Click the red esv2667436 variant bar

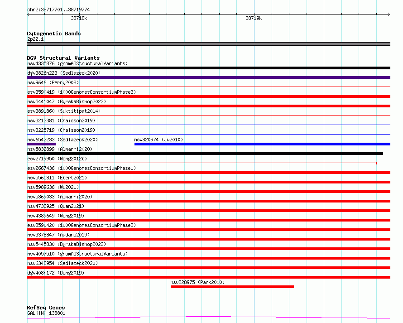click(x=208, y=173)
